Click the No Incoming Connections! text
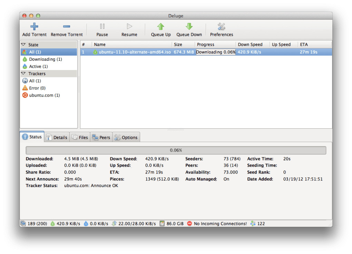 (x=220, y=223)
